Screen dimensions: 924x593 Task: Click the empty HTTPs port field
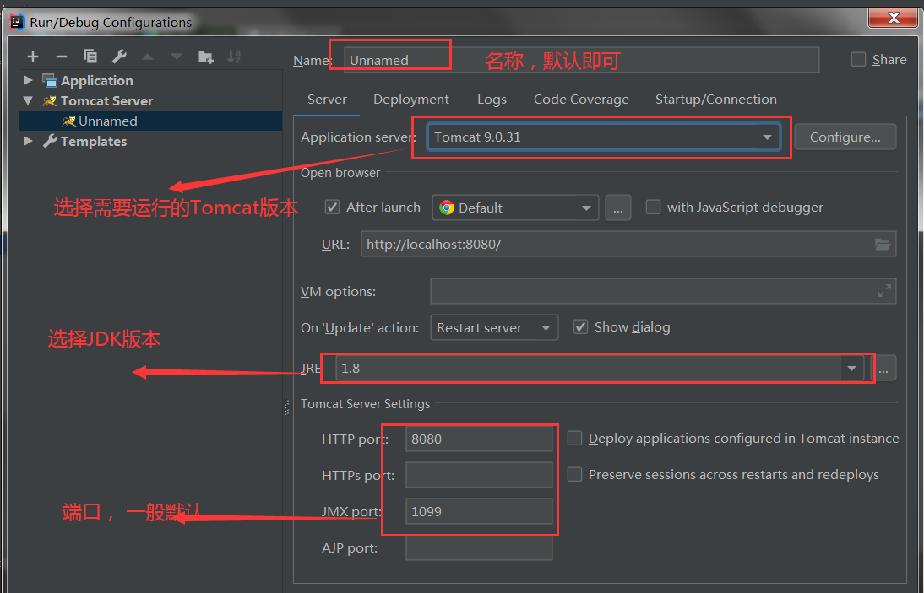[x=479, y=475]
